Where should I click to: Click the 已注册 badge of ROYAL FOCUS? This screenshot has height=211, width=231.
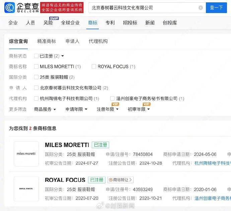pos(97,180)
